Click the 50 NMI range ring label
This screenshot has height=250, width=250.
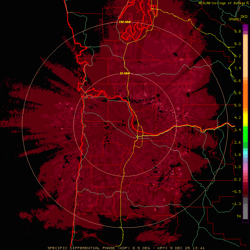point(125,74)
